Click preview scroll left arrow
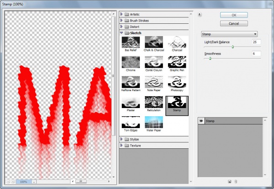Viewport: 274px width, 189px height. [73, 182]
